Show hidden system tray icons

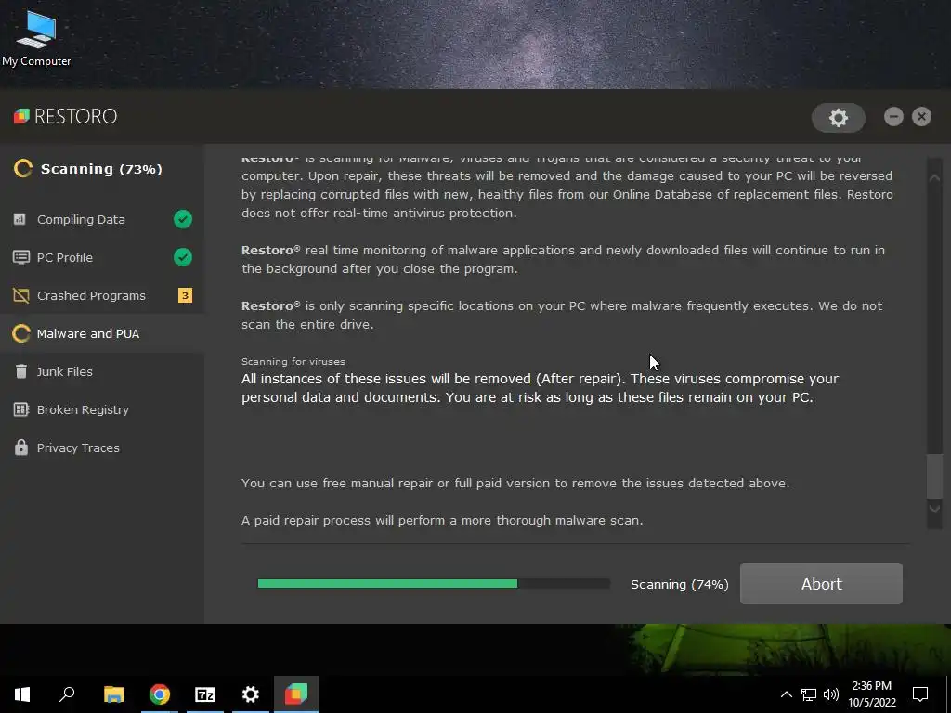786,694
